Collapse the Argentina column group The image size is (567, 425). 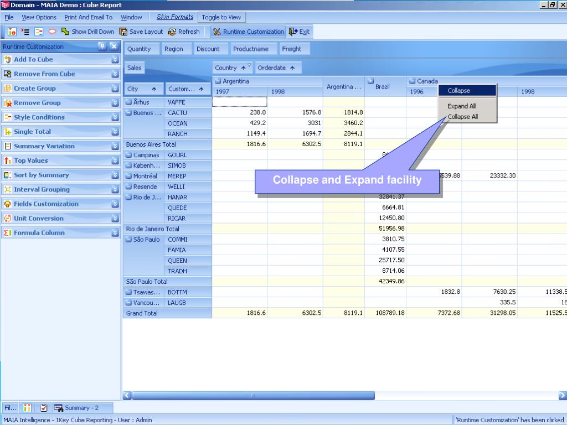tap(218, 81)
